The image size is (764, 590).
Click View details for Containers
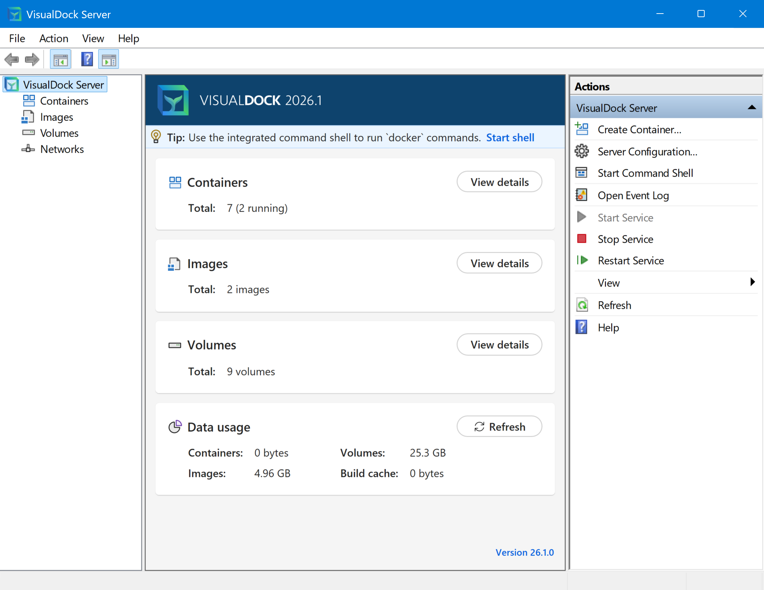499,182
